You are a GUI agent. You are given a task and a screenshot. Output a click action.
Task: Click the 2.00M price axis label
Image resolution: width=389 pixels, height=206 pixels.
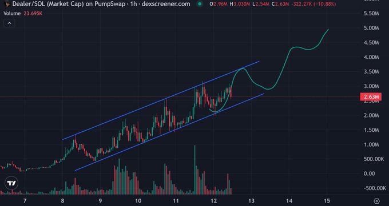point(371,115)
